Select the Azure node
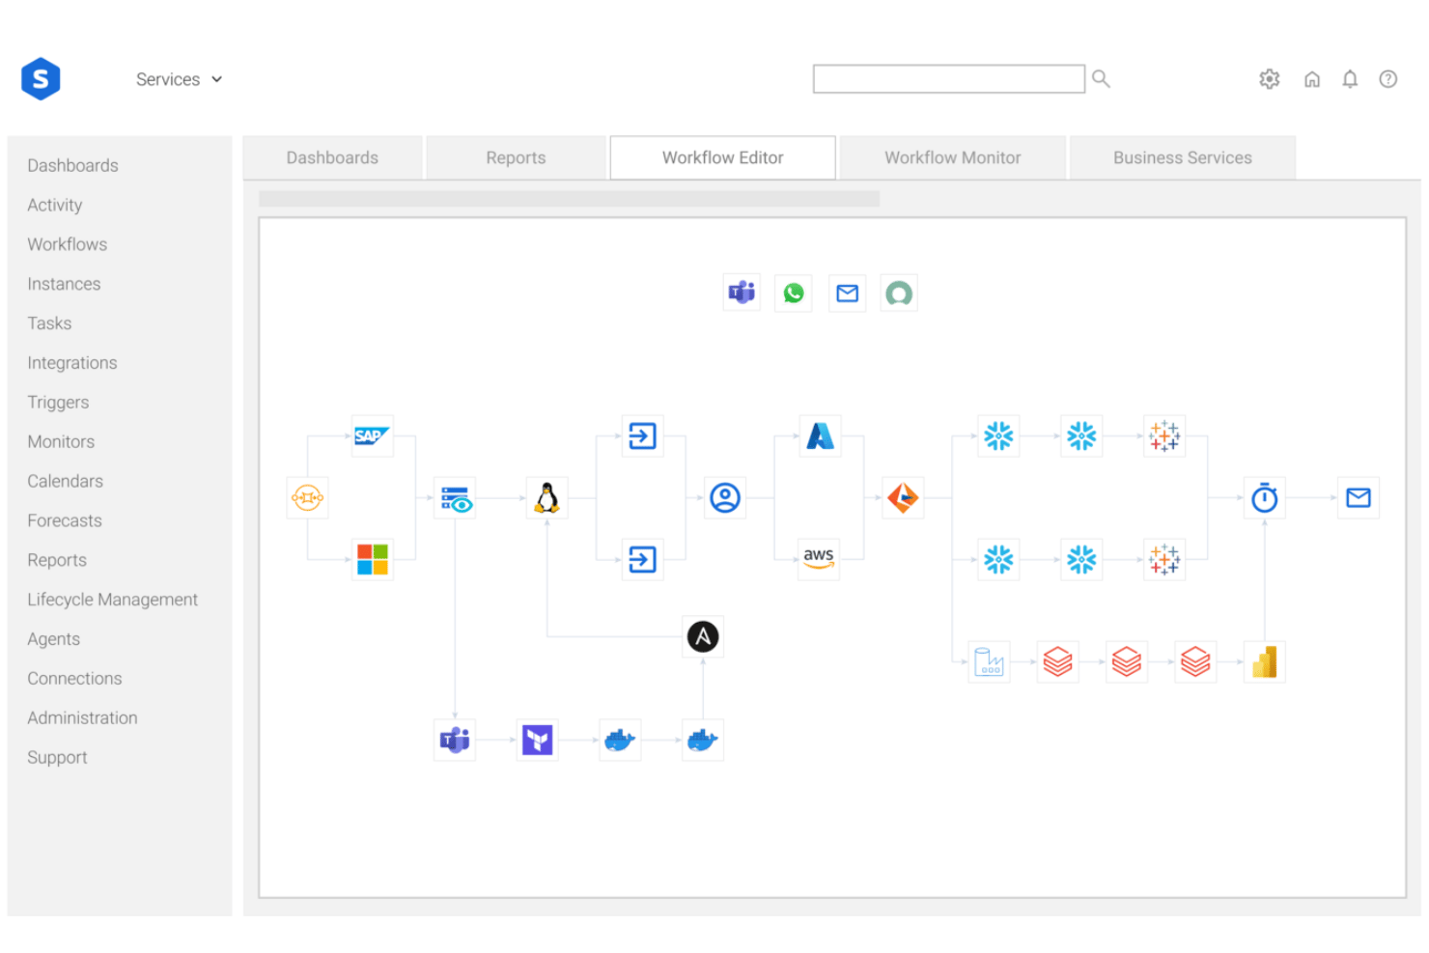The image size is (1429, 953). point(820,435)
